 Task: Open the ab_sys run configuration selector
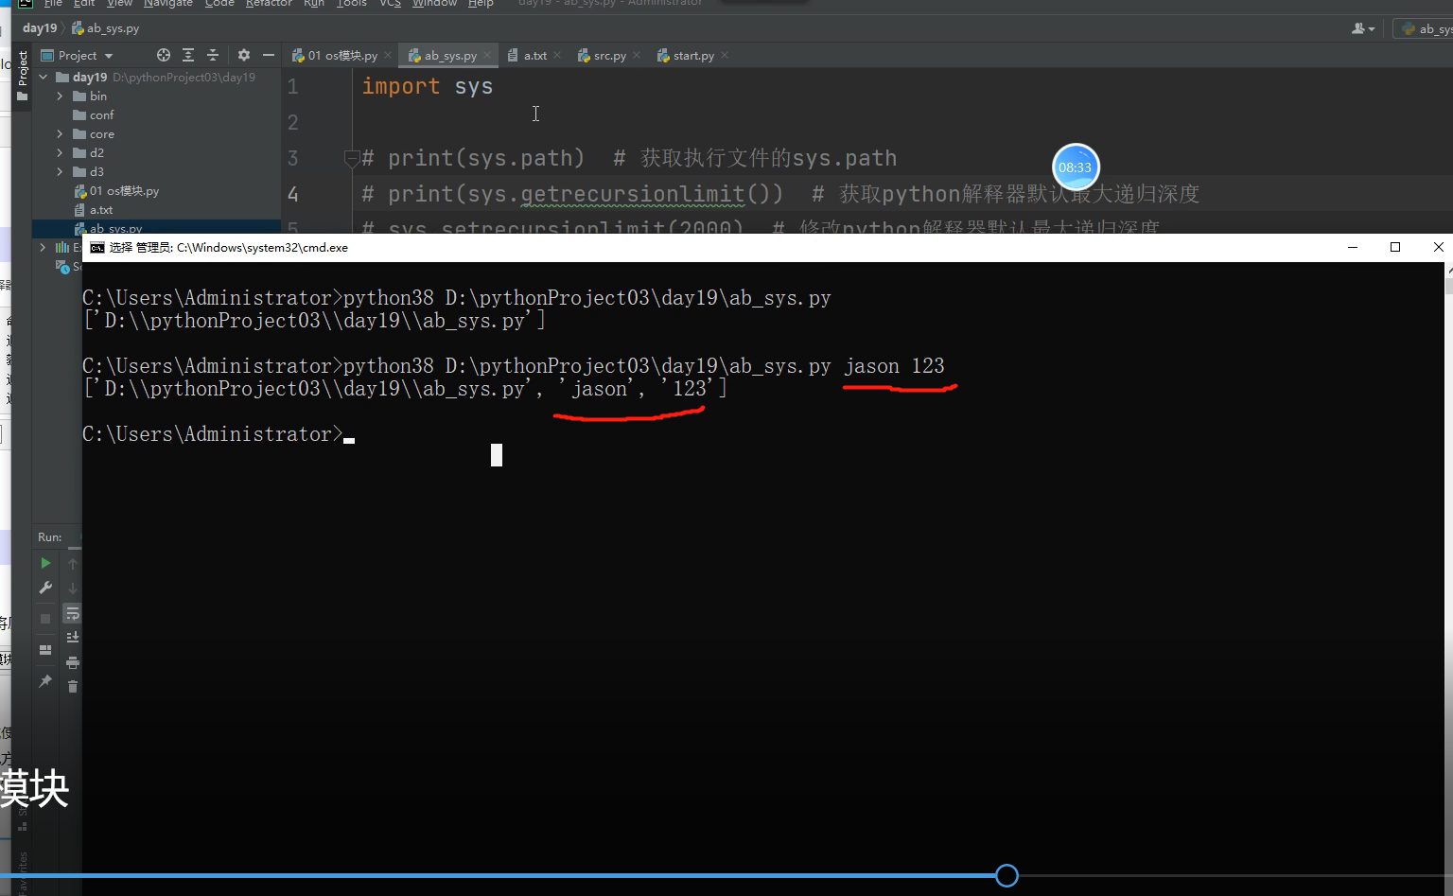coord(1424,29)
